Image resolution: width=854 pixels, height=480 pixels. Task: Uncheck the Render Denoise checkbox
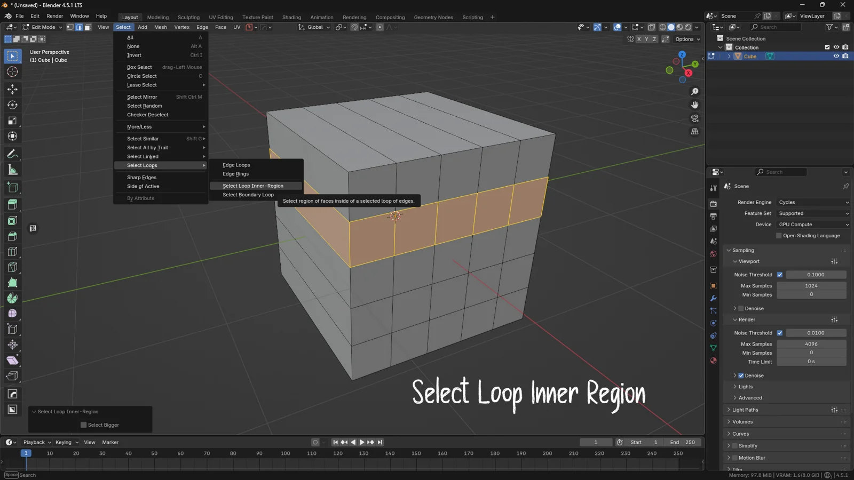tap(741, 375)
